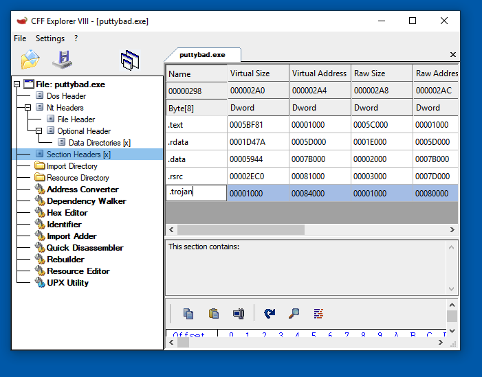Collapse the Nt Headers tree node

point(28,108)
